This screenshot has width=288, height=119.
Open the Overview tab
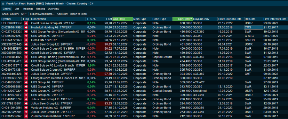click(x=53, y=9)
